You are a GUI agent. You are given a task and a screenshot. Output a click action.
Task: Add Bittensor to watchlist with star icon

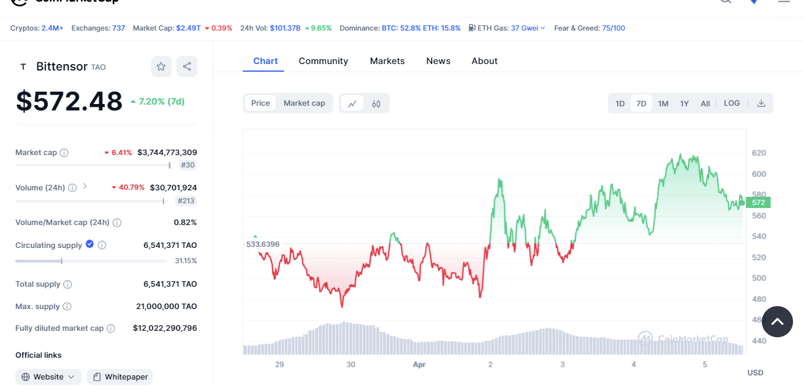click(x=161, y=66)
